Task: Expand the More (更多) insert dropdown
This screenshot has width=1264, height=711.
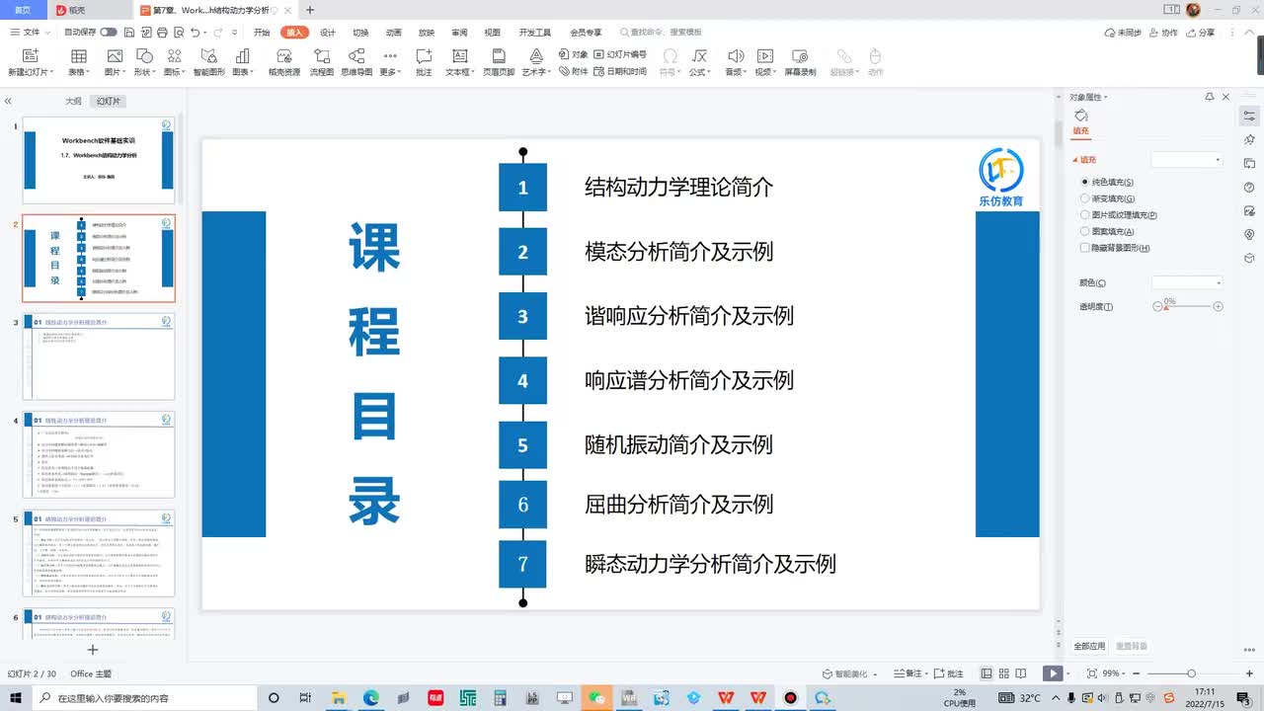Action: 390,72
